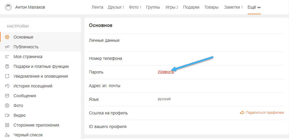289x139 pixels.
Task: Click the history clock icon
Action: [x=7, y=86]
